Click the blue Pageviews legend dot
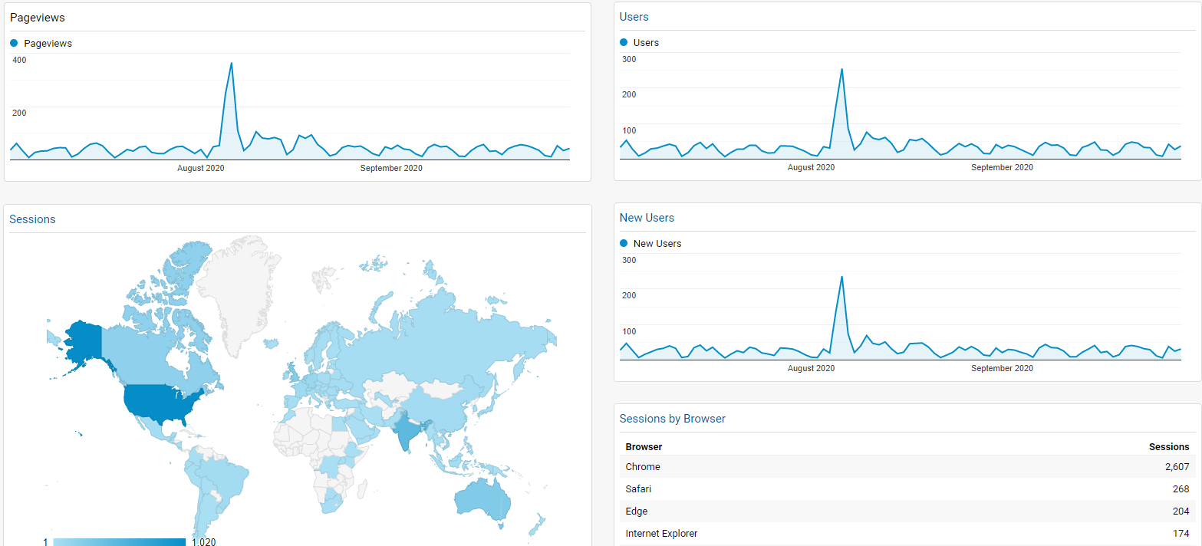 [x=14, y=44]
